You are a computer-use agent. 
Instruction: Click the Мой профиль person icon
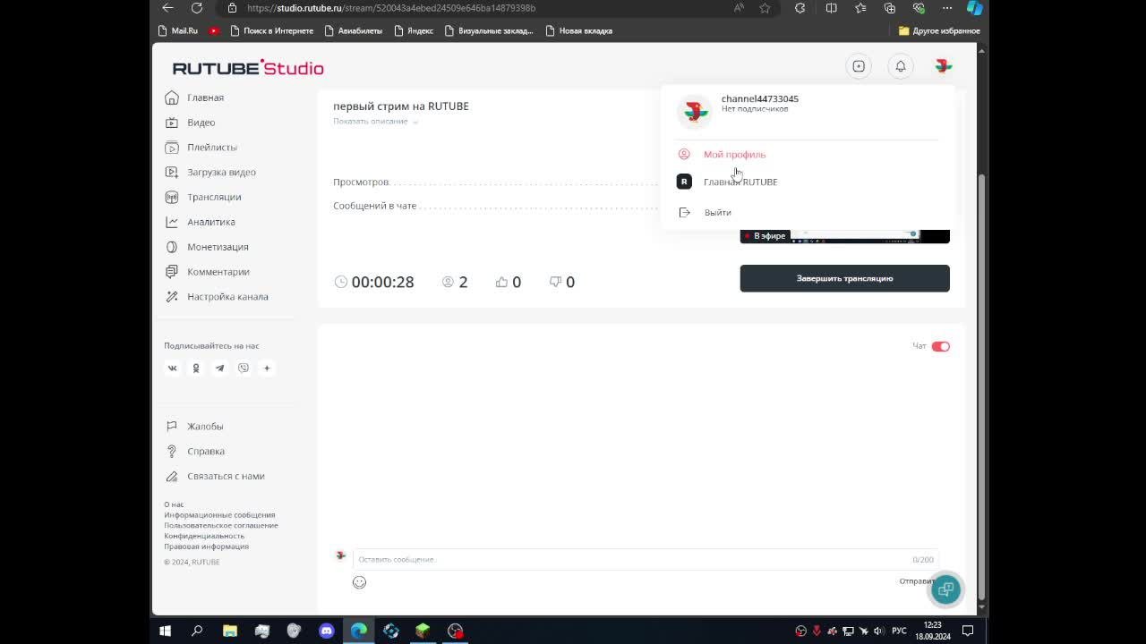click(684, 154)
